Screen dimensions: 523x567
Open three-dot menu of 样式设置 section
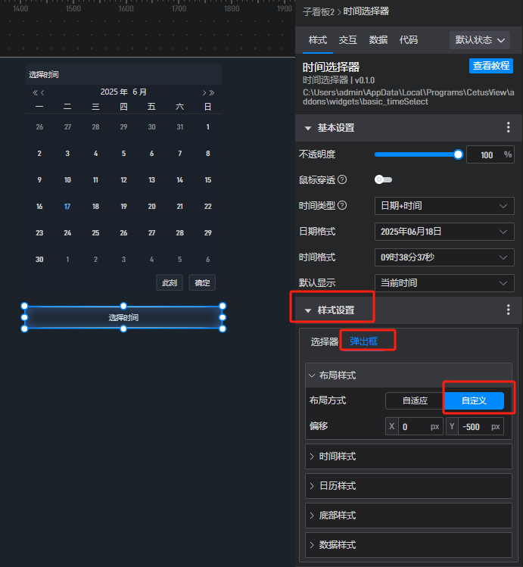pyautogui.click(x=508, y=310)
